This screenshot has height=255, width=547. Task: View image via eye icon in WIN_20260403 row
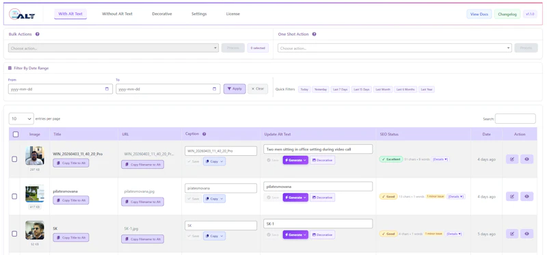click(526, 159)
